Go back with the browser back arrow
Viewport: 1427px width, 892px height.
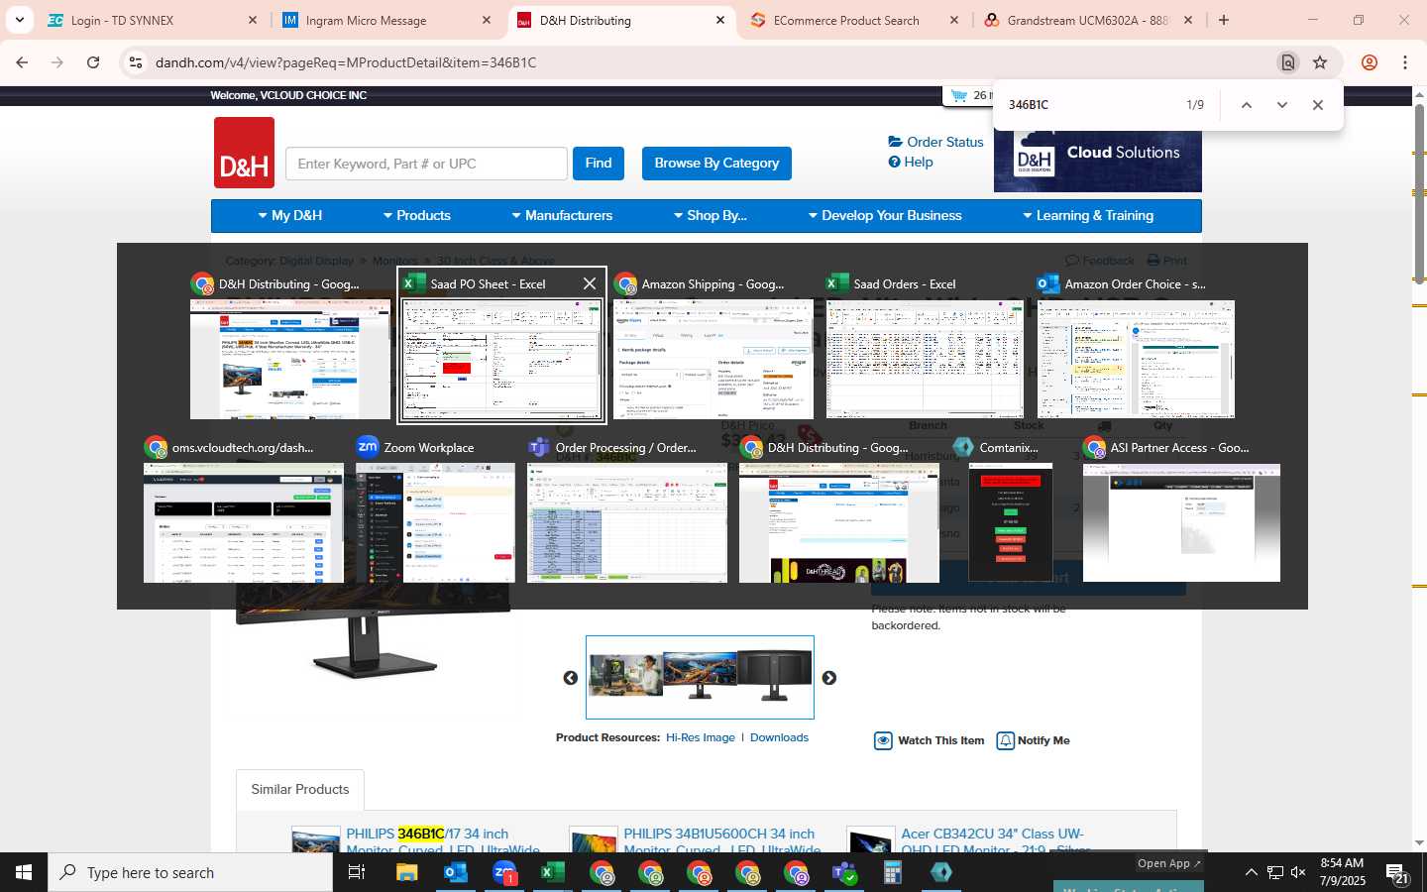[x=22, y=62]
